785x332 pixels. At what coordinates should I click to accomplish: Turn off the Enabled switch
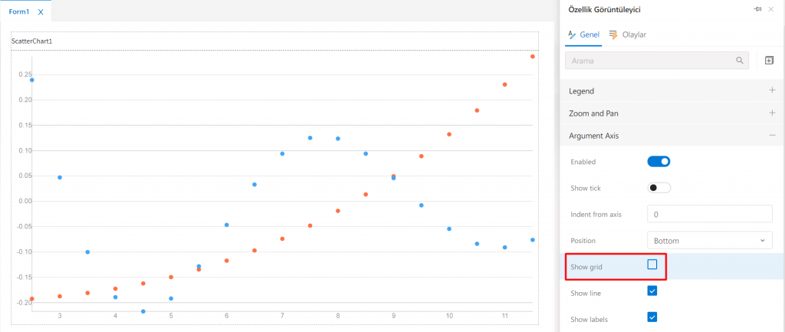coord(659,161)
